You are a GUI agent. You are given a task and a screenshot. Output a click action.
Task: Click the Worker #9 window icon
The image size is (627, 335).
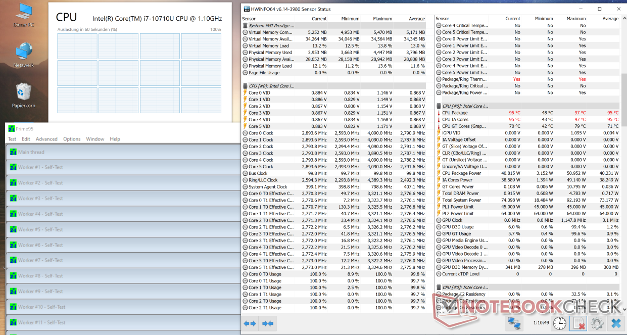coord(12,292)
